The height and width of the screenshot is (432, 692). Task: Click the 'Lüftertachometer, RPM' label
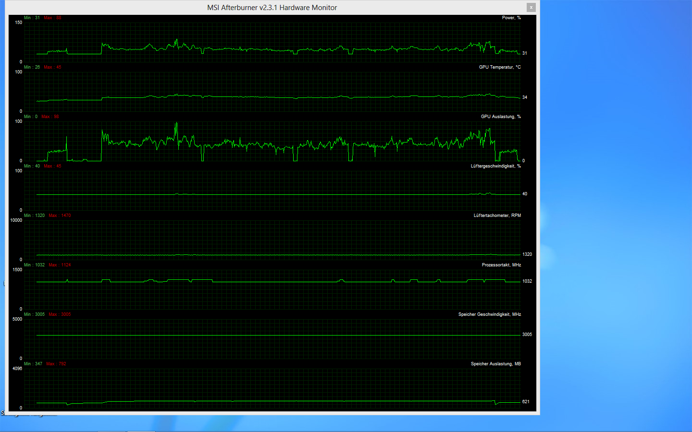(x=497, y=216)
